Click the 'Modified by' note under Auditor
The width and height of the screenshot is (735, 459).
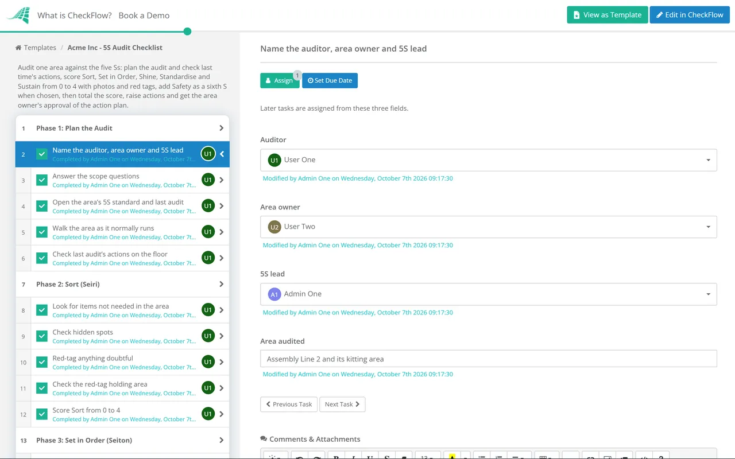[x=358, y=178]
